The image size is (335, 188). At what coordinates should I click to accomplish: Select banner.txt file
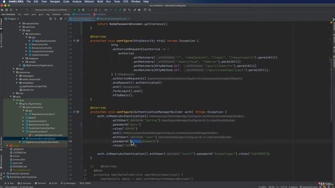point(26,90)
